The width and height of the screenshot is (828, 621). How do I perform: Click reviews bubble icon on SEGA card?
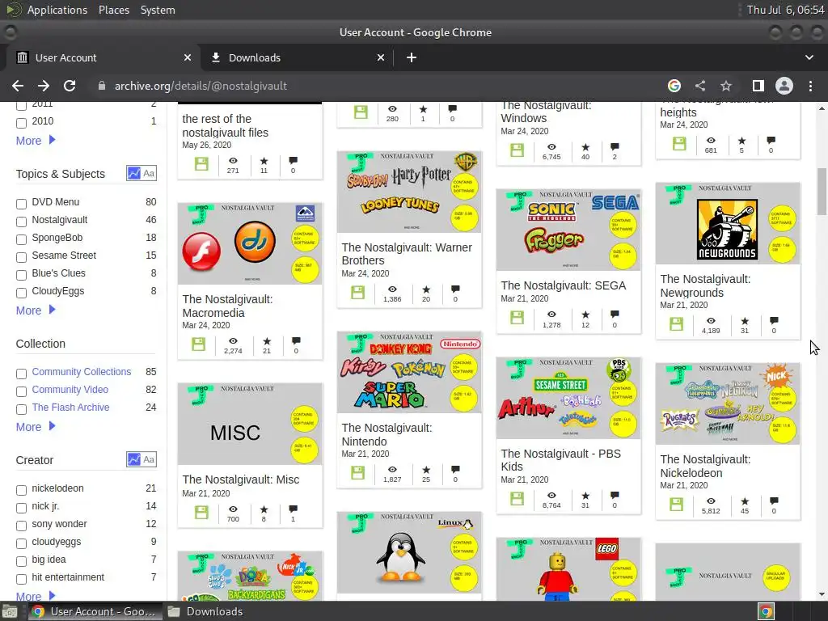click(x=615, y=315)
